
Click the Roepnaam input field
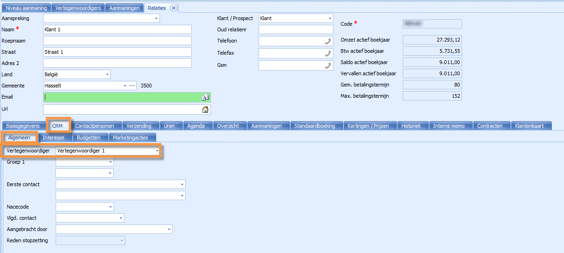click(117, 41)
